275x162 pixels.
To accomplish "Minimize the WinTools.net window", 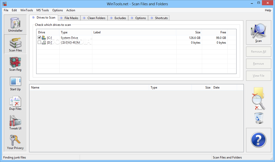I will click(252, 3).
